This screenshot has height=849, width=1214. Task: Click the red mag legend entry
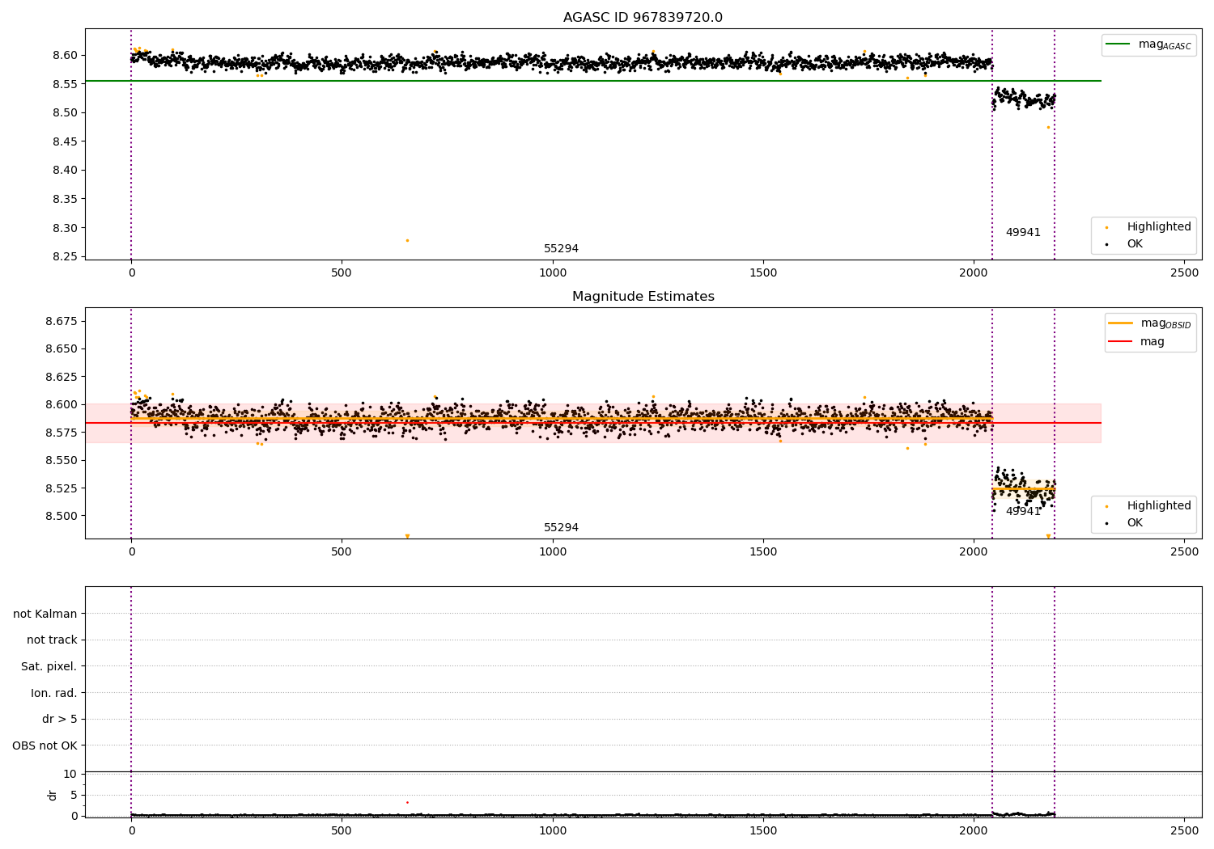pos(1137,341)
